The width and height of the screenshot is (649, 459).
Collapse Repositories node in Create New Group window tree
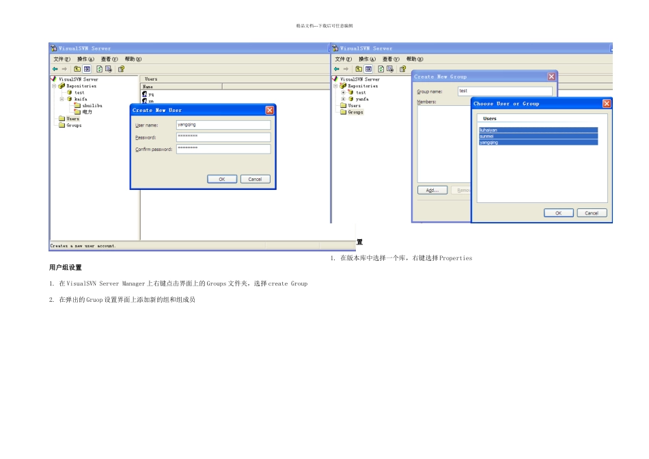335,86
